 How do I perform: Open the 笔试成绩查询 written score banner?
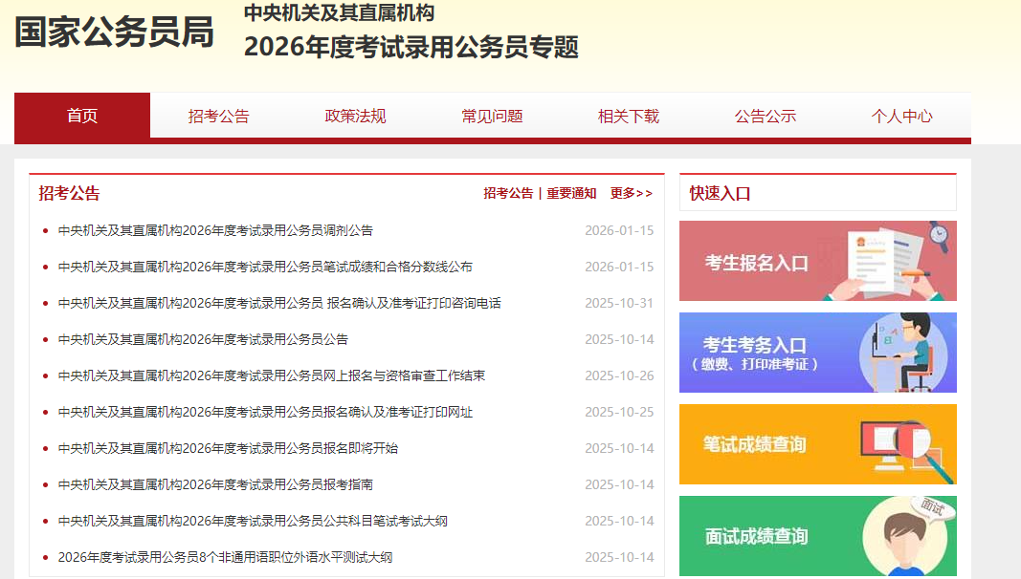pos(817,444)
